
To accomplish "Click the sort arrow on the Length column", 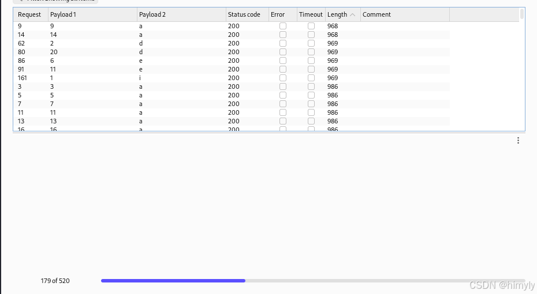I will click(x=352, y=15).
